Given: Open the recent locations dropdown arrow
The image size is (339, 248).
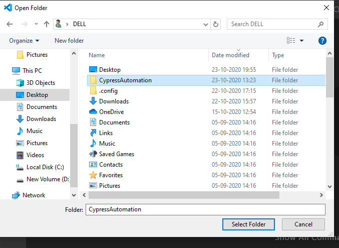Looking at the screenshot, I should point(36,24).
